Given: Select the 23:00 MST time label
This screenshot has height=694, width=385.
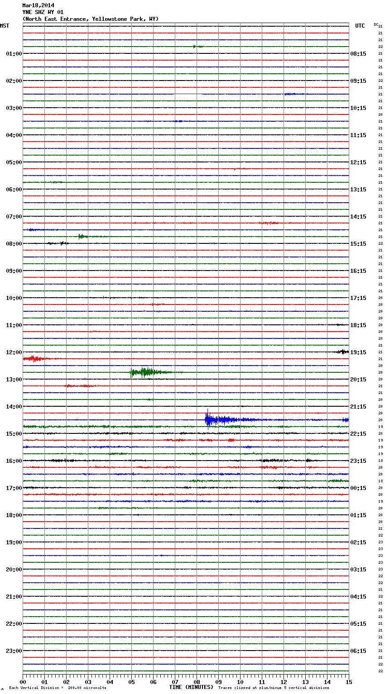Looking at the screenshot, I should pyautogui.click(x=14, y=651).
